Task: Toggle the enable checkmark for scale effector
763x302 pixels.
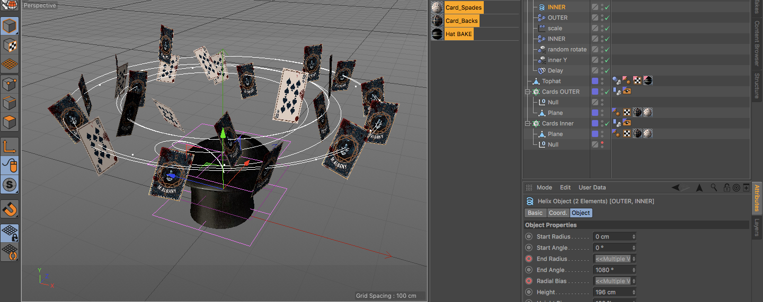Action: (x=607, y=28)
